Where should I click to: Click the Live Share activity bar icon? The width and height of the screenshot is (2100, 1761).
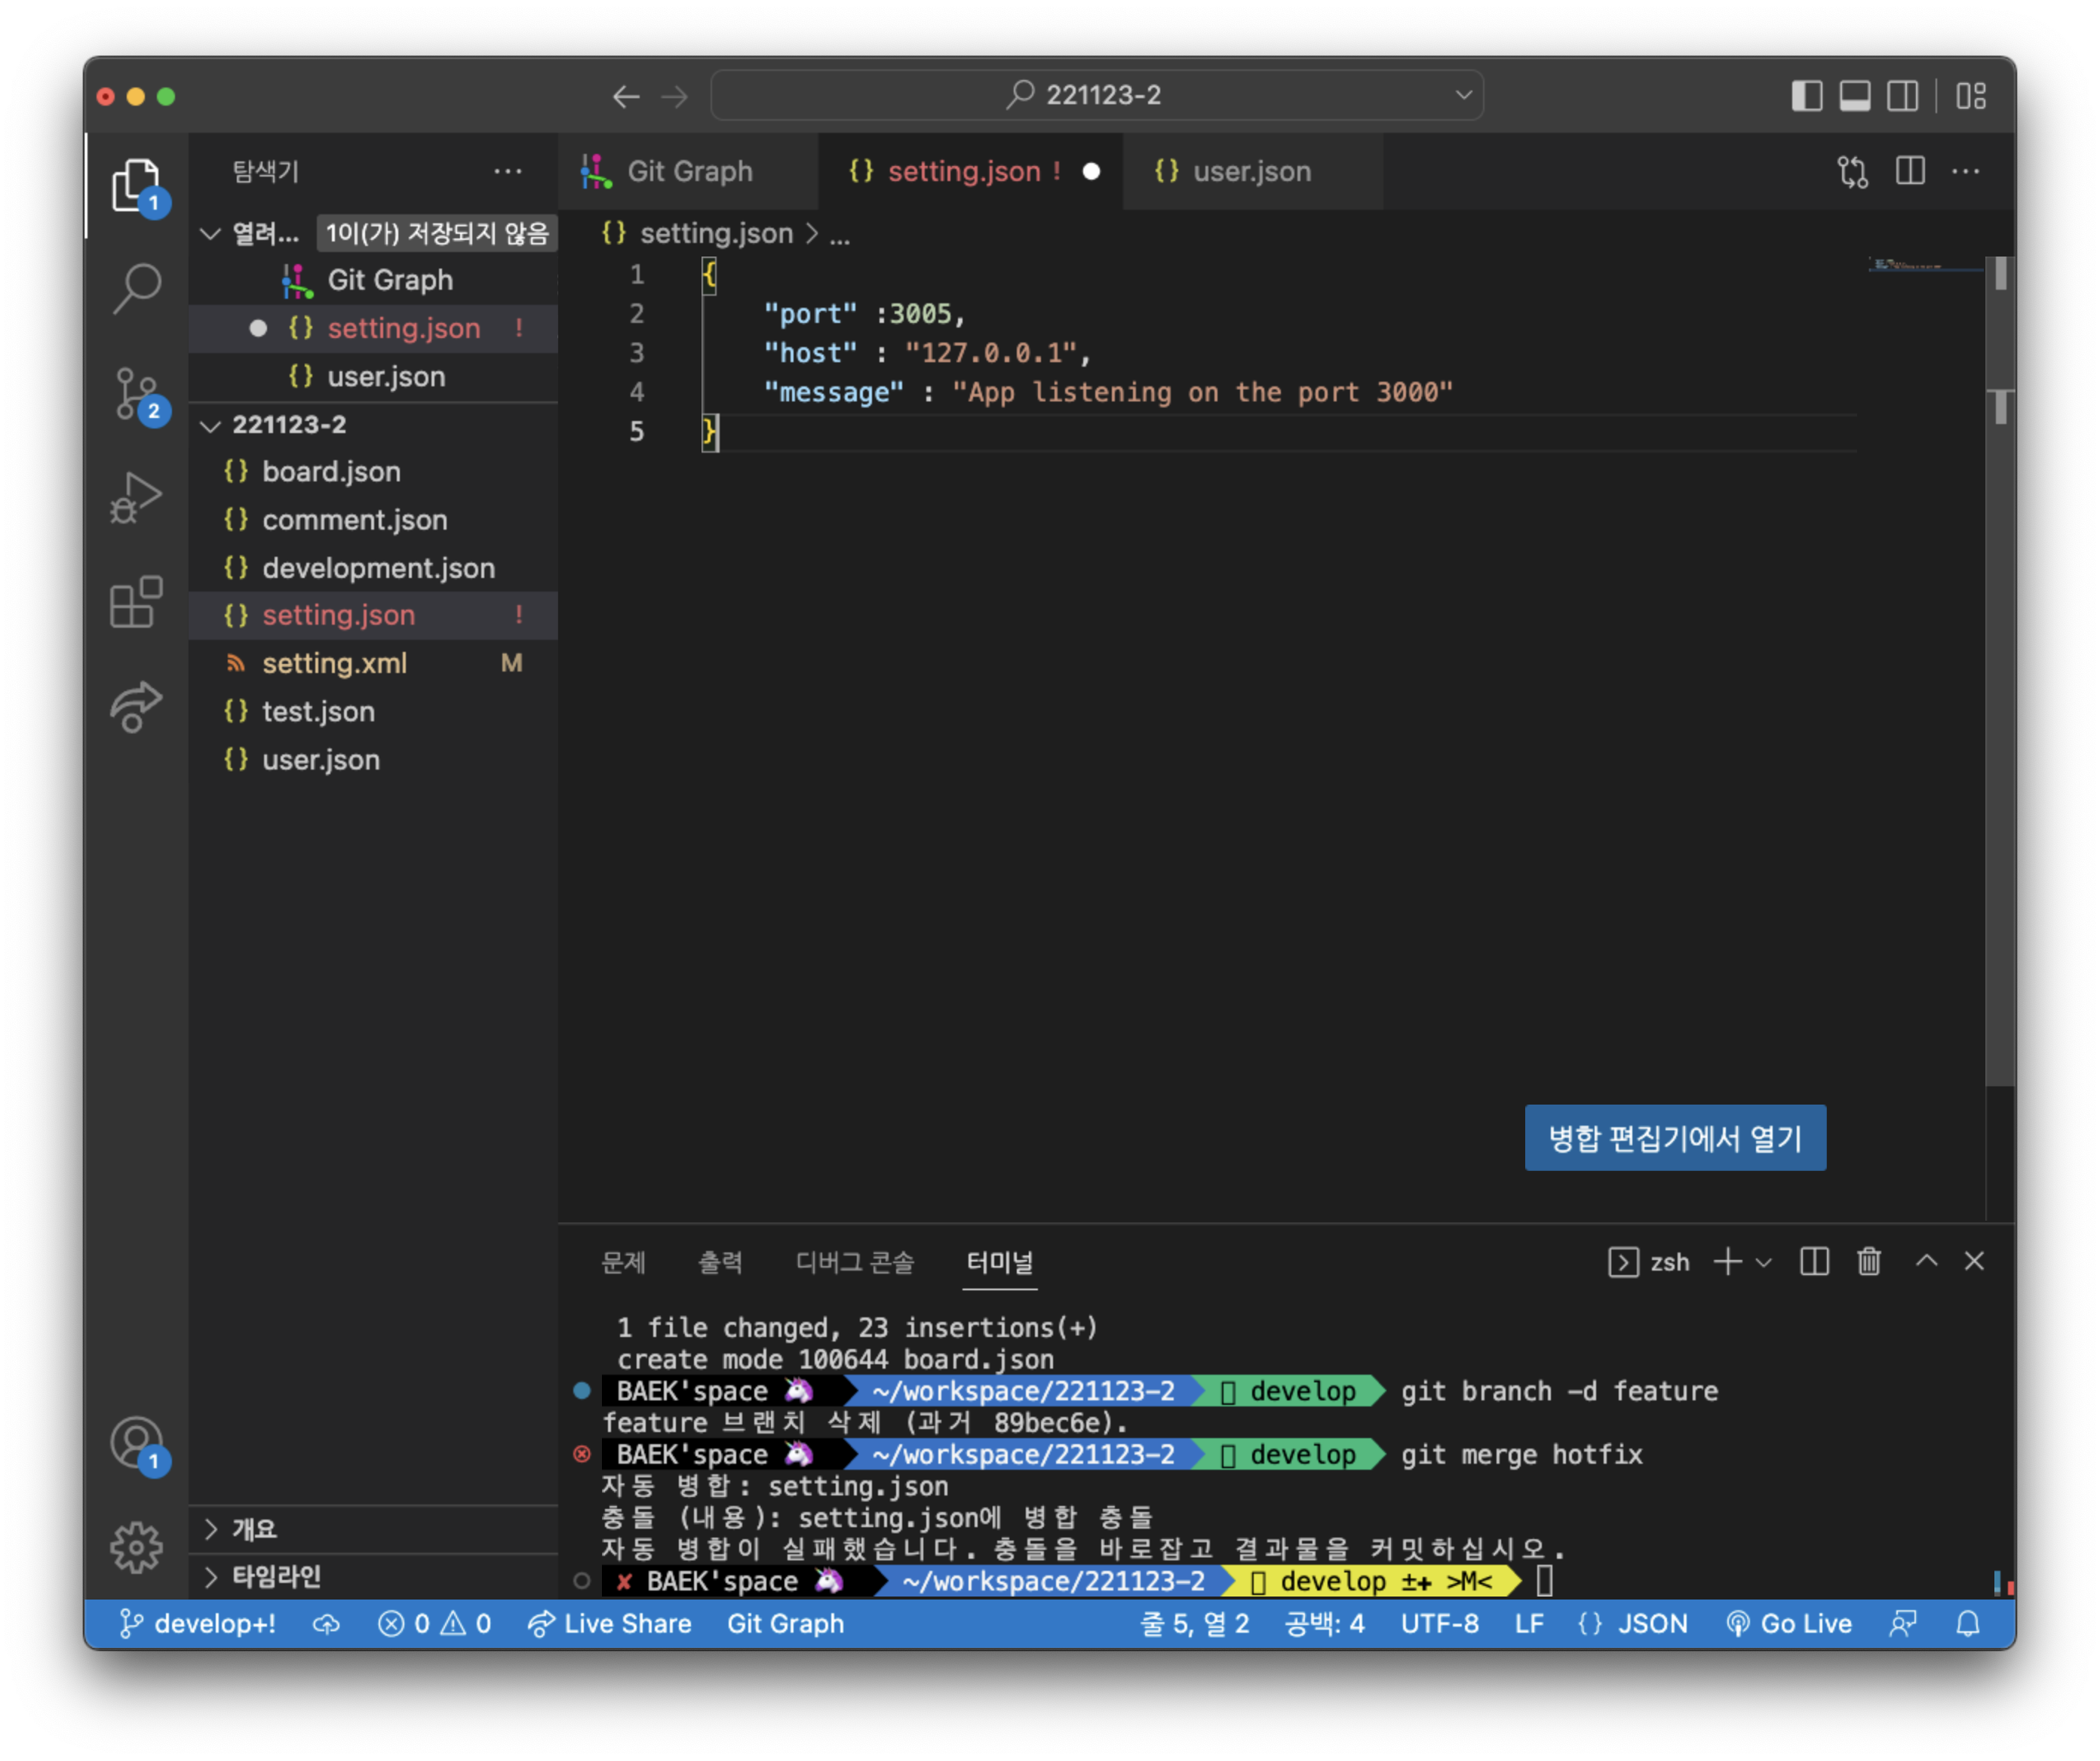(136, 706)
